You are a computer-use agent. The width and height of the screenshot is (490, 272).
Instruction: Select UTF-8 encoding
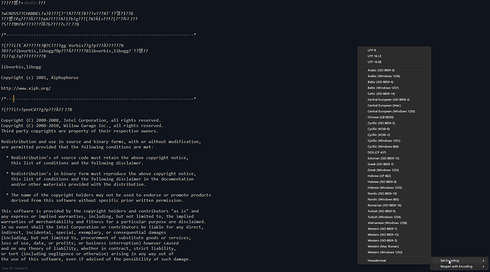point(394,50)
